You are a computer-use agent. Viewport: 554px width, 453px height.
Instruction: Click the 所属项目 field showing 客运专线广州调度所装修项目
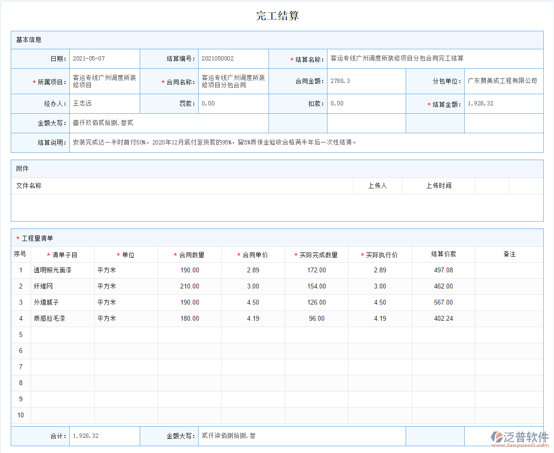click(103, 81)
